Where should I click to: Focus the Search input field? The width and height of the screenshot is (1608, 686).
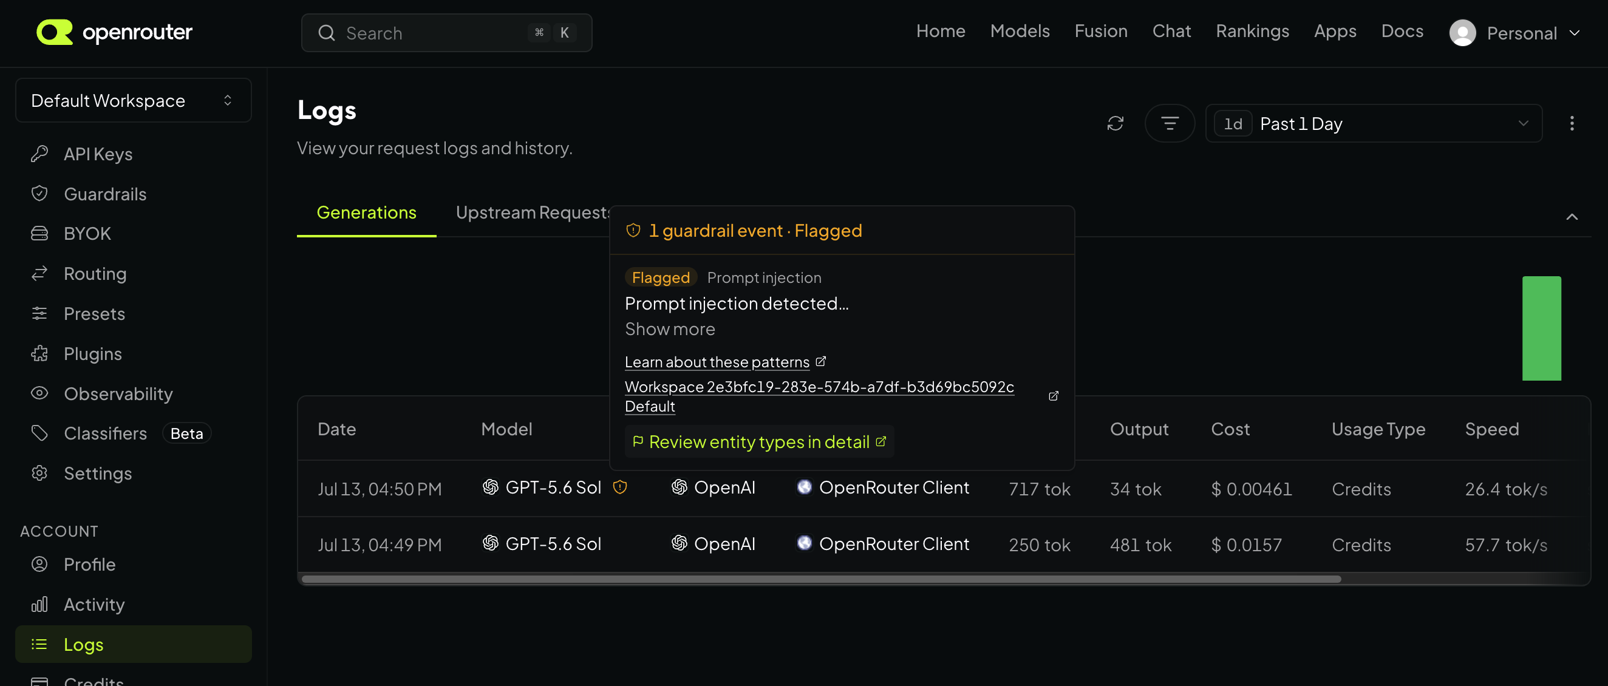pos(446,33)
